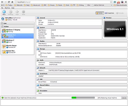
Task: Switch to the Console view
Action: [120, 13]
